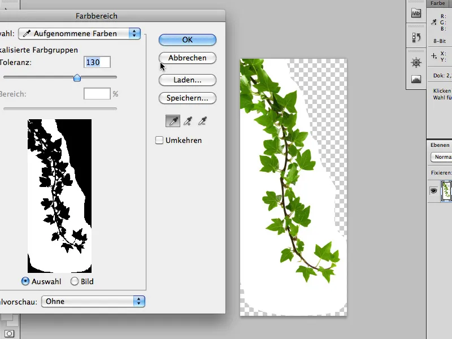Enable the Umkehren checkbox
452x339 pixels.
pos(159,140)
